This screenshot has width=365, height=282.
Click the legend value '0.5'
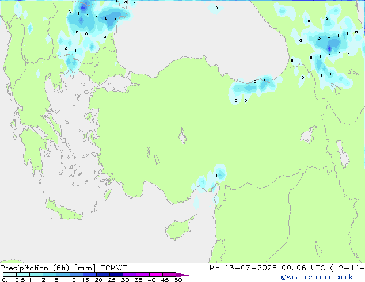point(20,280)
